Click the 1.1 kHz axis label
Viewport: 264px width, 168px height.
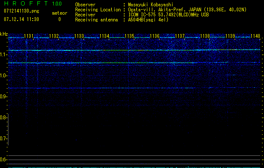3,55
